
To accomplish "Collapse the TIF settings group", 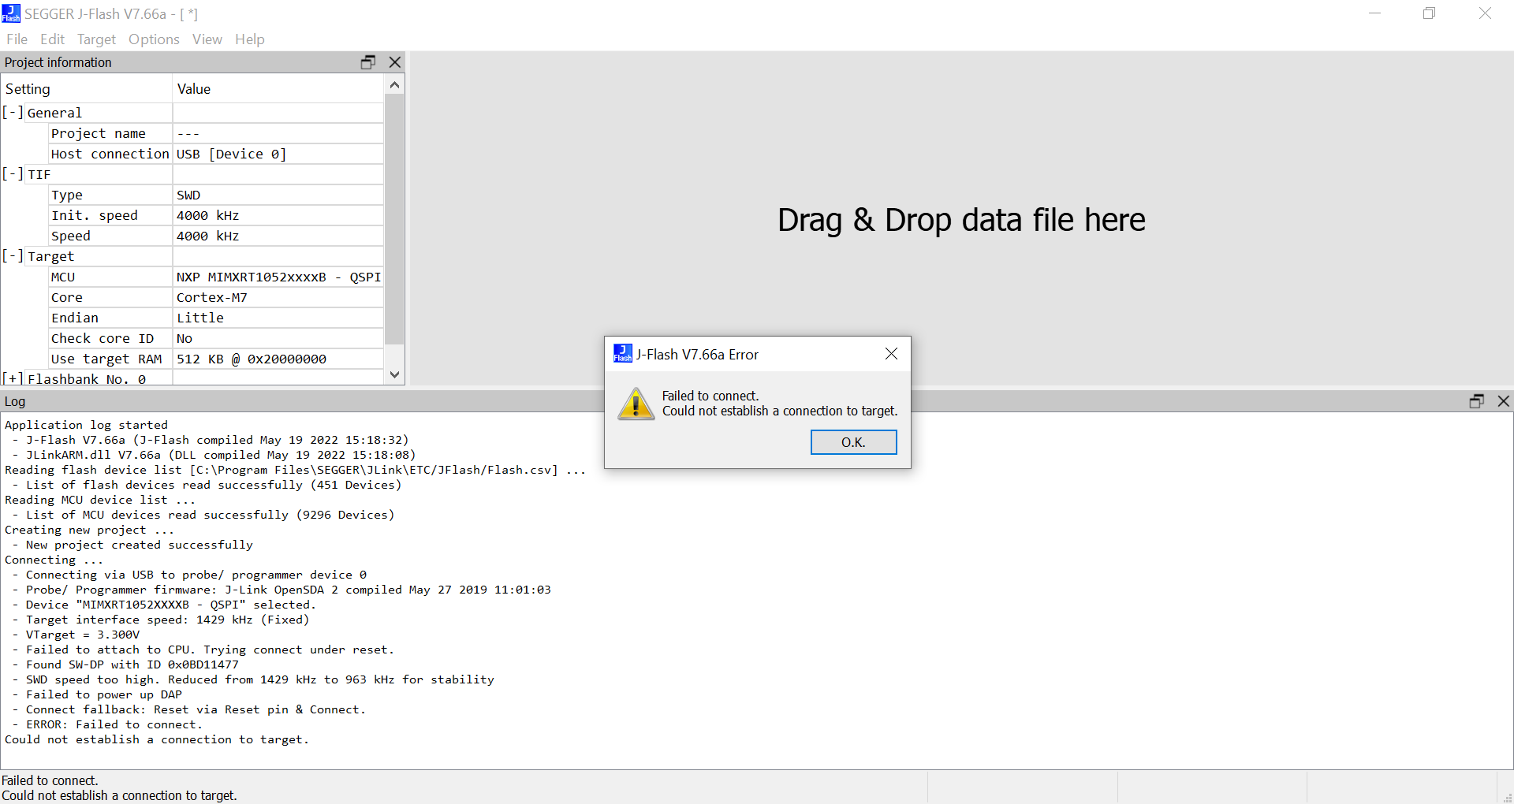I will [x=13, y=174].
